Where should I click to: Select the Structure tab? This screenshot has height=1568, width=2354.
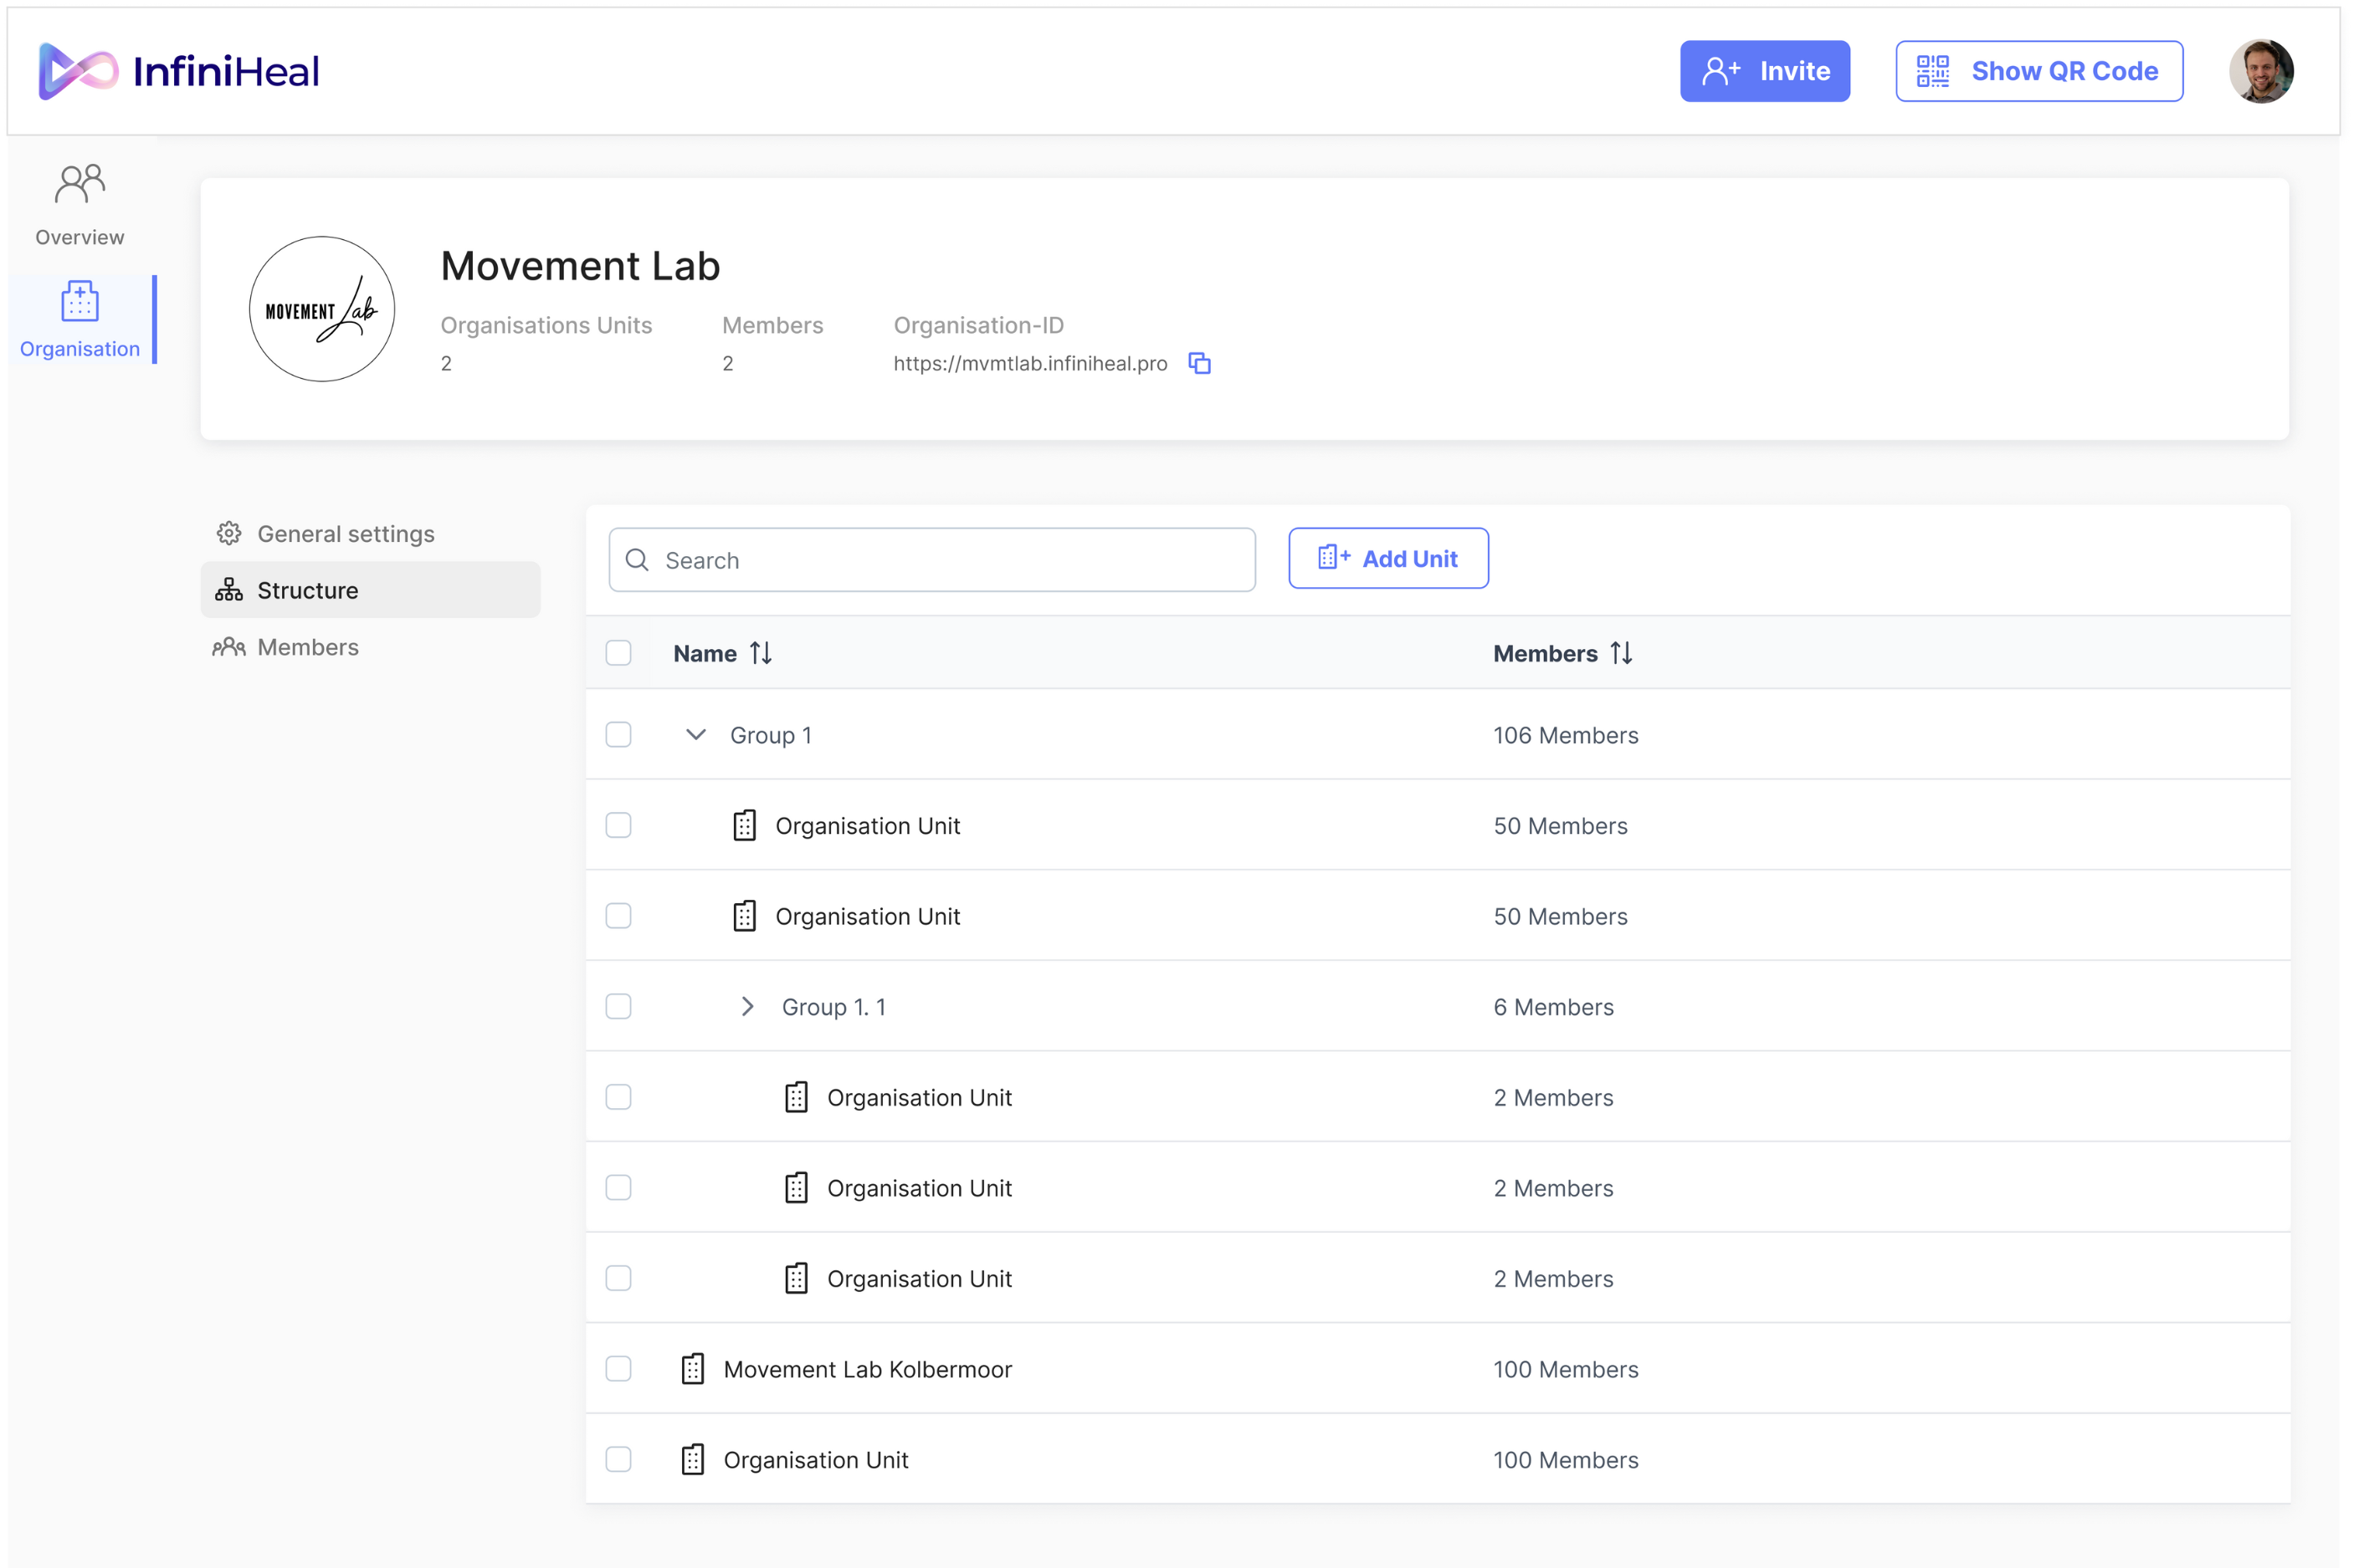[x=370, y=590]
